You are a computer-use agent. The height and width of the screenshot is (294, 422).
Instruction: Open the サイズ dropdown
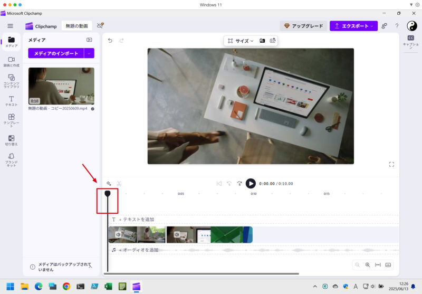(x=241, y=41)
